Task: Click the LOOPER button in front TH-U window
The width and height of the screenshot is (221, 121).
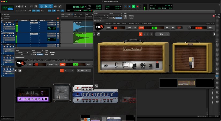Action: point(210,28)
